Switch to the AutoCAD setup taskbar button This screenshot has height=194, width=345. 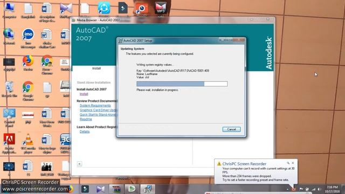148,189
